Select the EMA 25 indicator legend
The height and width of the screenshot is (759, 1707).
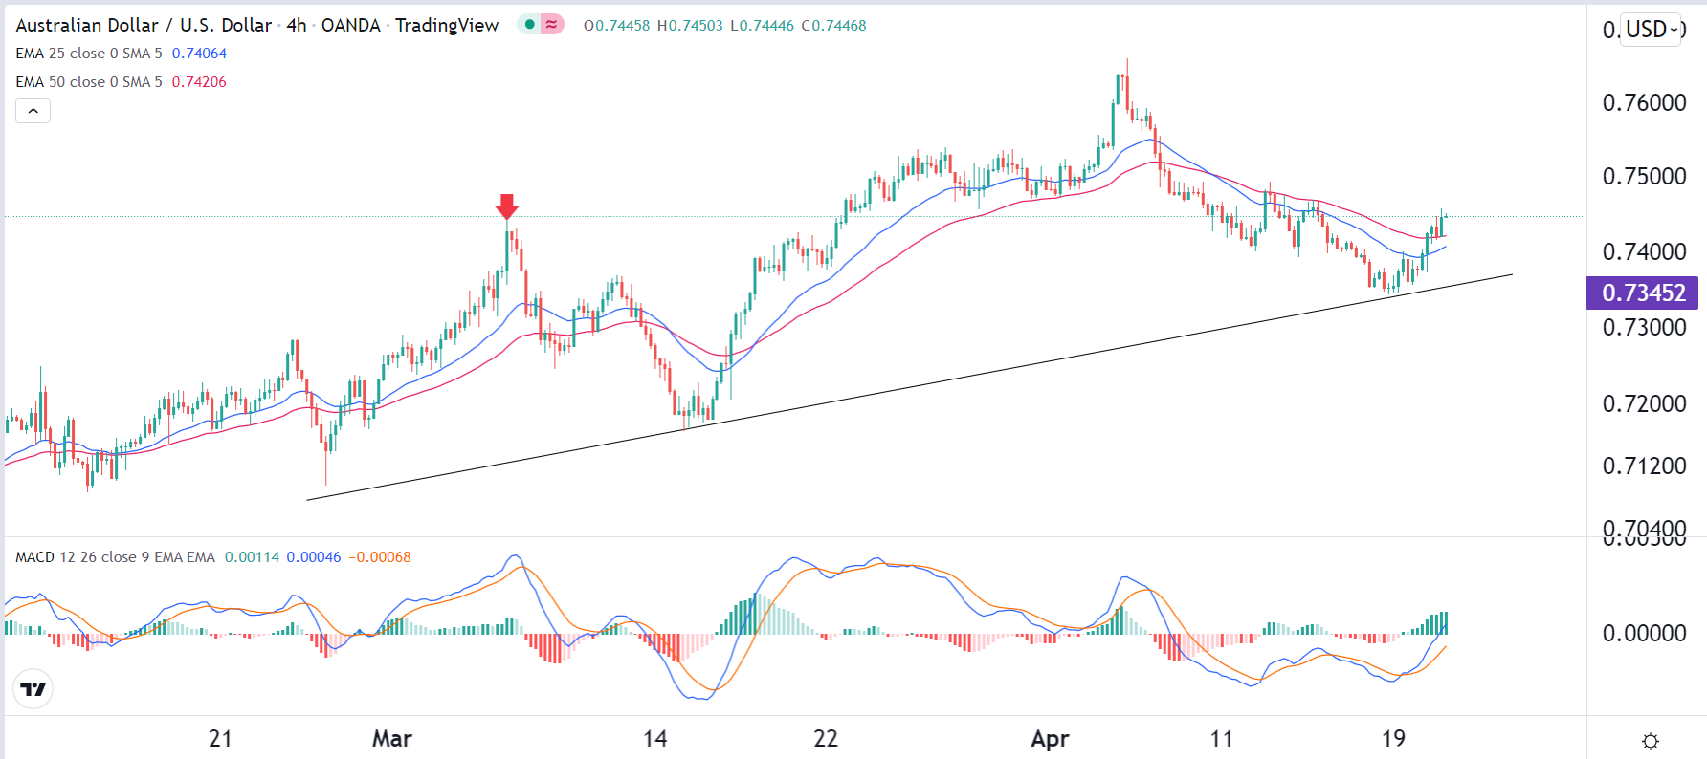[89, 54]
